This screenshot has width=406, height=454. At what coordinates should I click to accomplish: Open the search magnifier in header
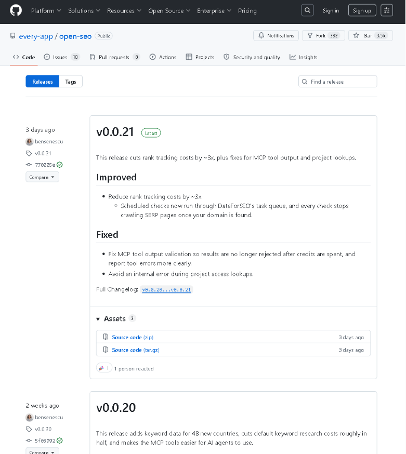(x=307, y=10)
